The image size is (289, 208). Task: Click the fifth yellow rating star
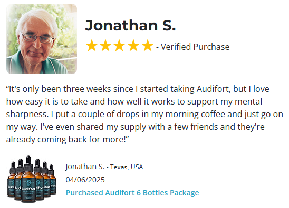148,45
